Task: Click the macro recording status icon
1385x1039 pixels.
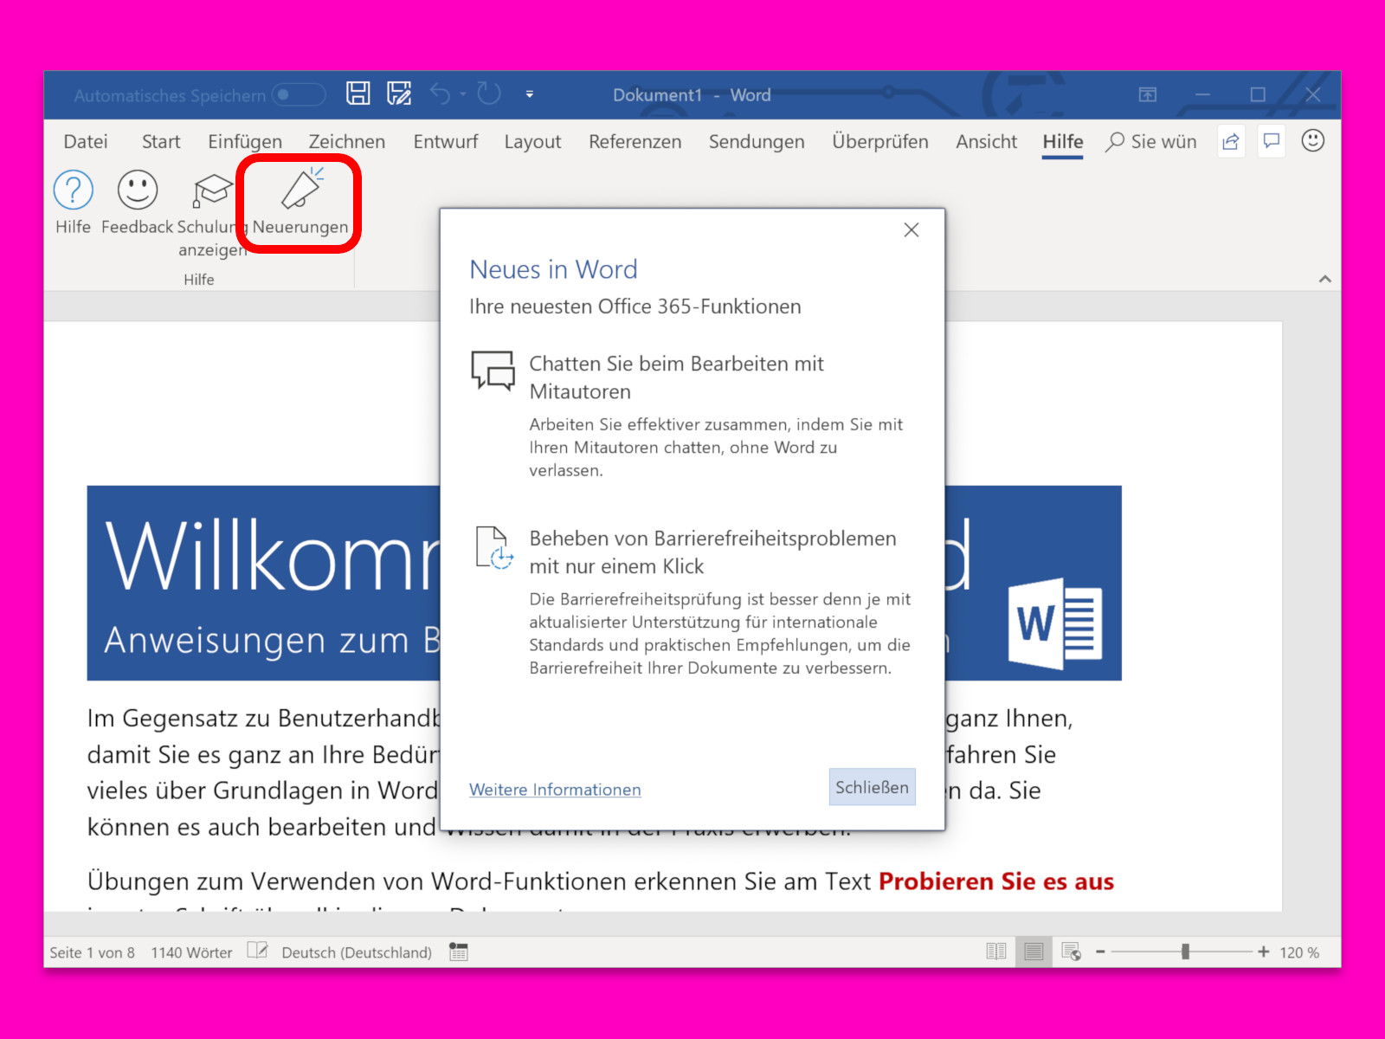Action: coord(459,952)
